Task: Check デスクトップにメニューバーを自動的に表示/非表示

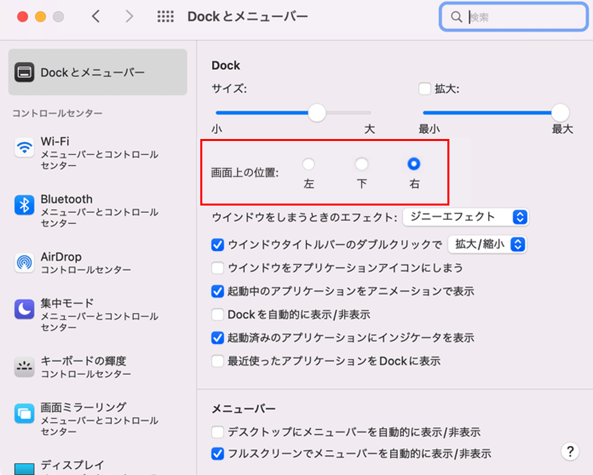Action: [217, 432]
